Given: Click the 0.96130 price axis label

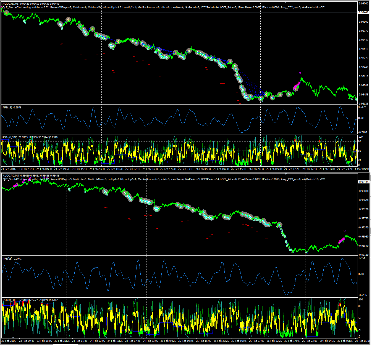Looking at the screenshot, I should pos(363,255).
